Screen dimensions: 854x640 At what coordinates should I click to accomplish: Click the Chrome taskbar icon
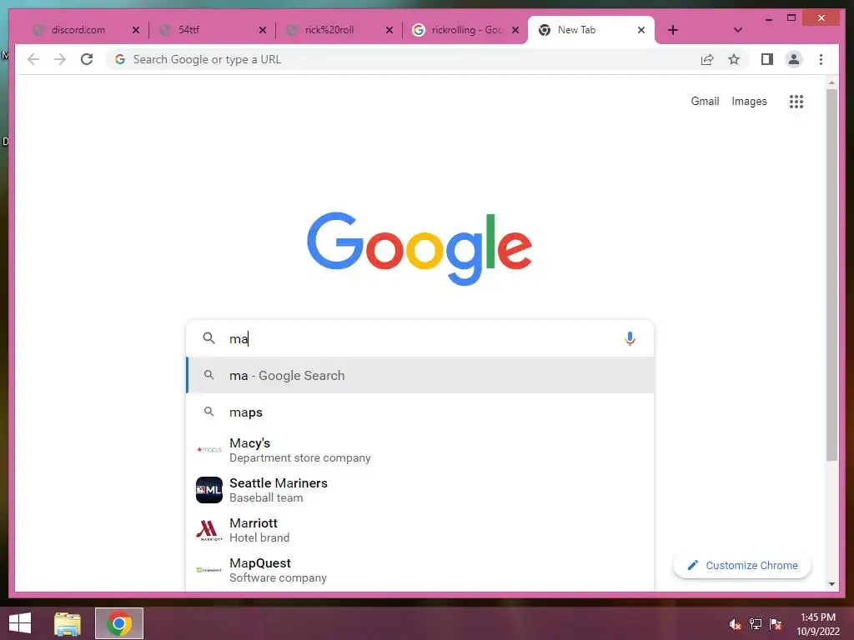click(119, 623)
